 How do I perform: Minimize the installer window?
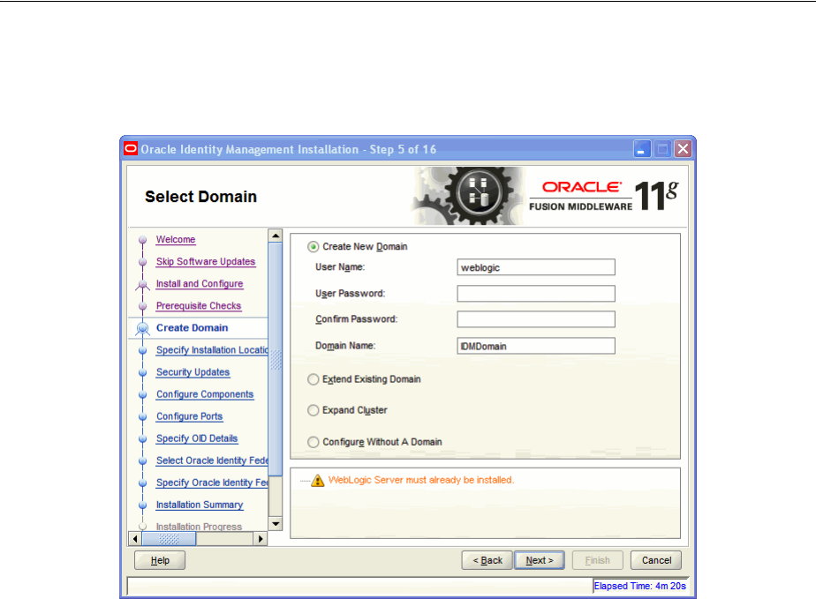click(642, 149)
